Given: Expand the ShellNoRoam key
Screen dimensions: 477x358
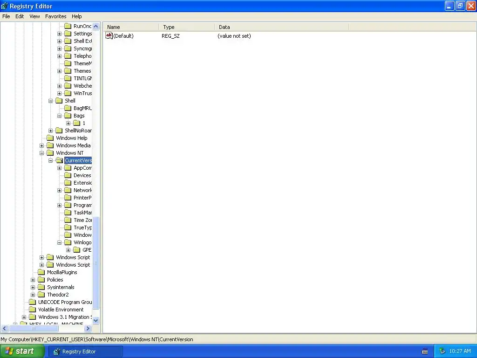Looking at the screenshot, I should pyautogui.click(x=50, y=131).
